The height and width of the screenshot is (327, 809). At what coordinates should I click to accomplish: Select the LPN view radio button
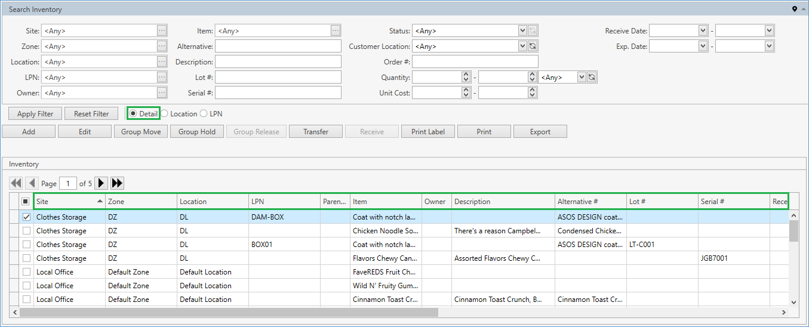click(x=204, y=114)
